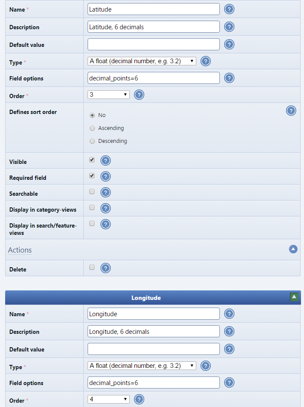Open Latitude Type dropdown
This screenshot has width=304, height=407.
tap(142, 62)
